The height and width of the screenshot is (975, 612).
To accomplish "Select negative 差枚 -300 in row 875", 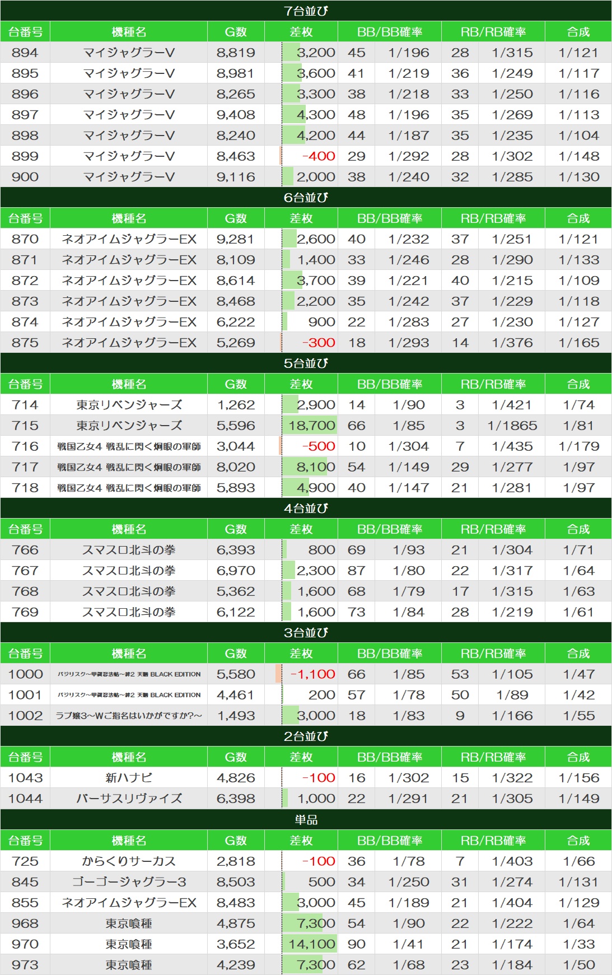I will tap(319, 343).
